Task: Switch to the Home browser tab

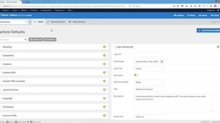Action: pyautogui.click(x=34, y=2)
